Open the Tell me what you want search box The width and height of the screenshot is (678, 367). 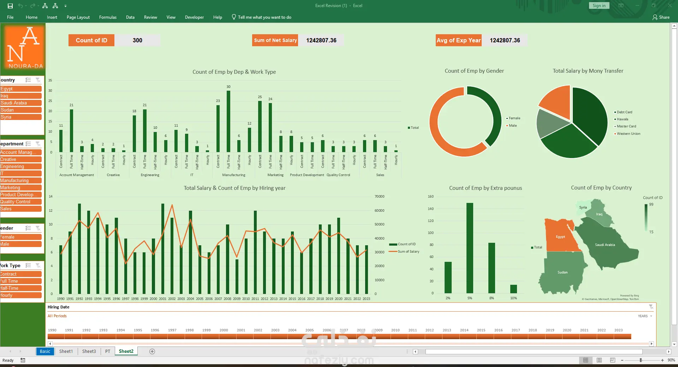click(x=261, y=17)
